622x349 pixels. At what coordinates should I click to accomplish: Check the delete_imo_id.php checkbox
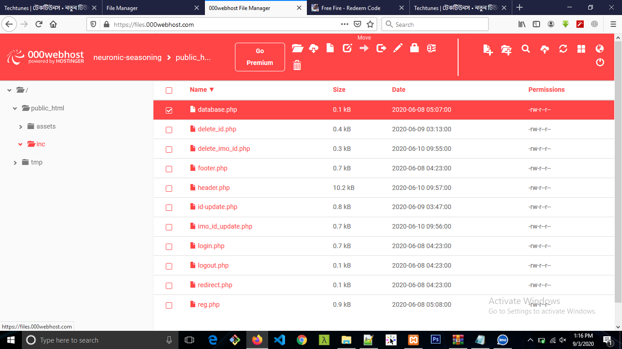click(x=169, y=150)
